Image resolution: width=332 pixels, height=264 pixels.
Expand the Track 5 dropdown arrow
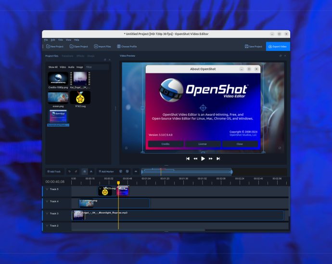pos(47,189)
